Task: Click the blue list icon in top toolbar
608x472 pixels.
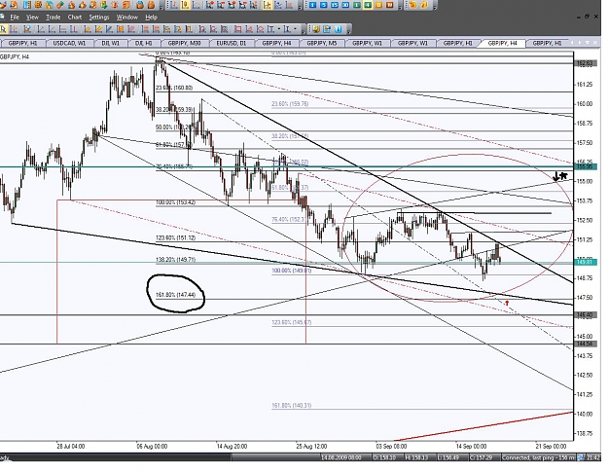Action: tap(27, 5)
